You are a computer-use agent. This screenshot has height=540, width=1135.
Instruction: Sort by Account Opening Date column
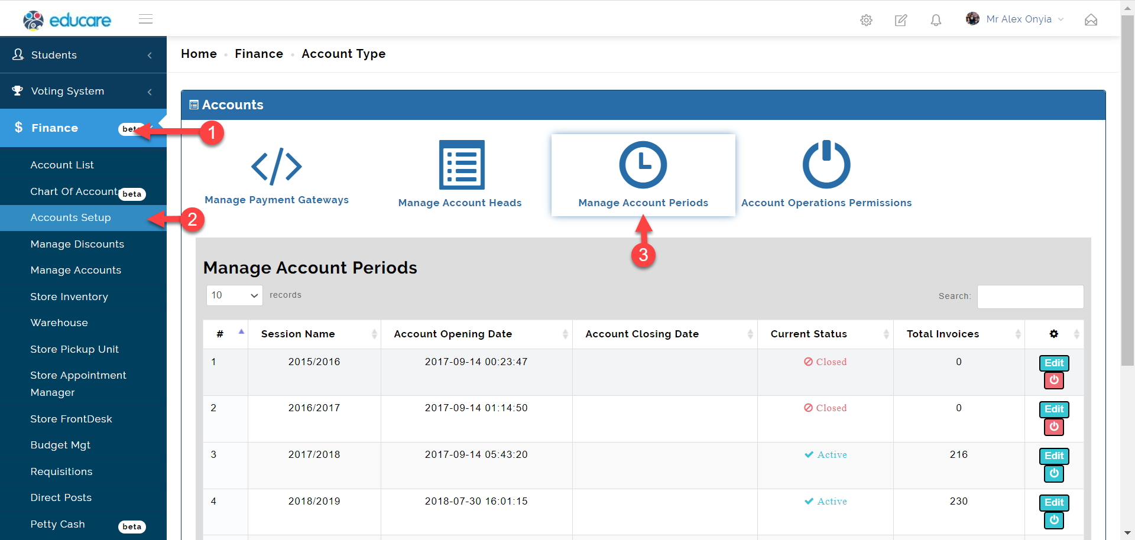[476, 334]
